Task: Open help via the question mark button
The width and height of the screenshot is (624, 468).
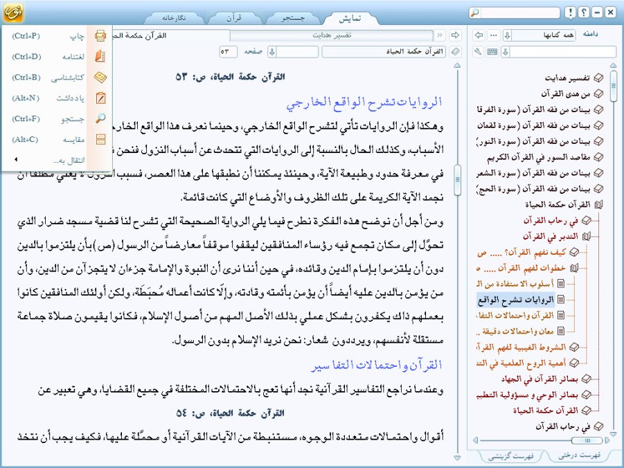Action: pyautogui.click(x=584, y=12)
